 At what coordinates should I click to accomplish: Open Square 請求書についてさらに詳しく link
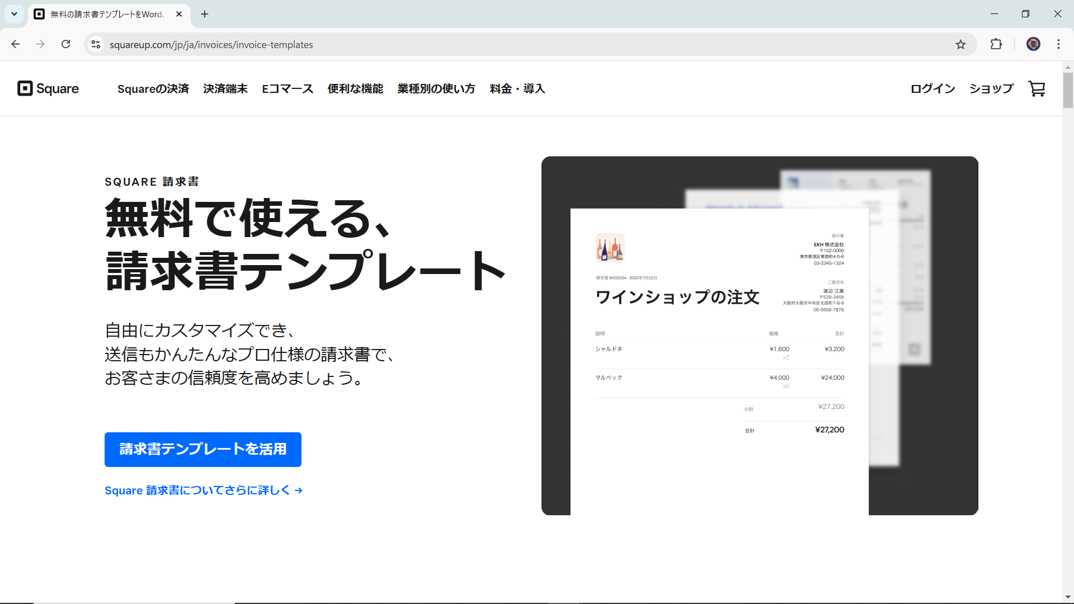204,490
